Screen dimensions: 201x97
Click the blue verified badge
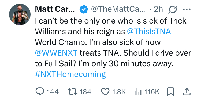coord(84,9)
